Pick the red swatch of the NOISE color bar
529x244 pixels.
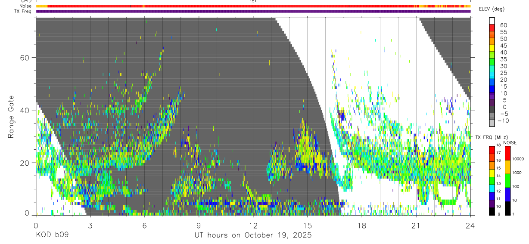pyautogui.click(x=507, y=153)
